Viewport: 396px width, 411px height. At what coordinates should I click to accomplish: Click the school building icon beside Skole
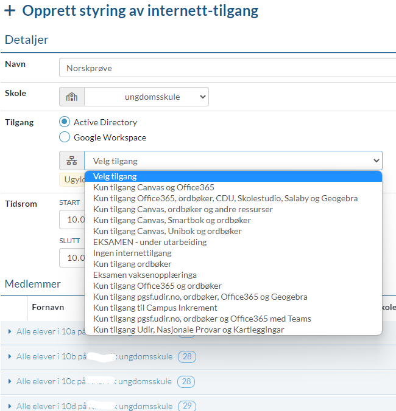click(x=72, y=97)
